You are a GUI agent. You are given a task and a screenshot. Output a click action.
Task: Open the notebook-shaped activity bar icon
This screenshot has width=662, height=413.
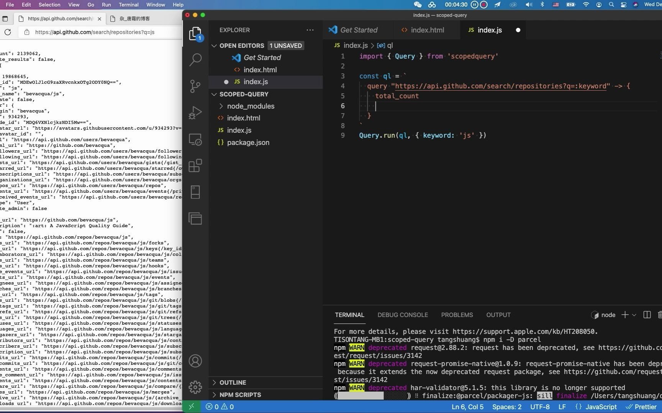pos(195,192)
